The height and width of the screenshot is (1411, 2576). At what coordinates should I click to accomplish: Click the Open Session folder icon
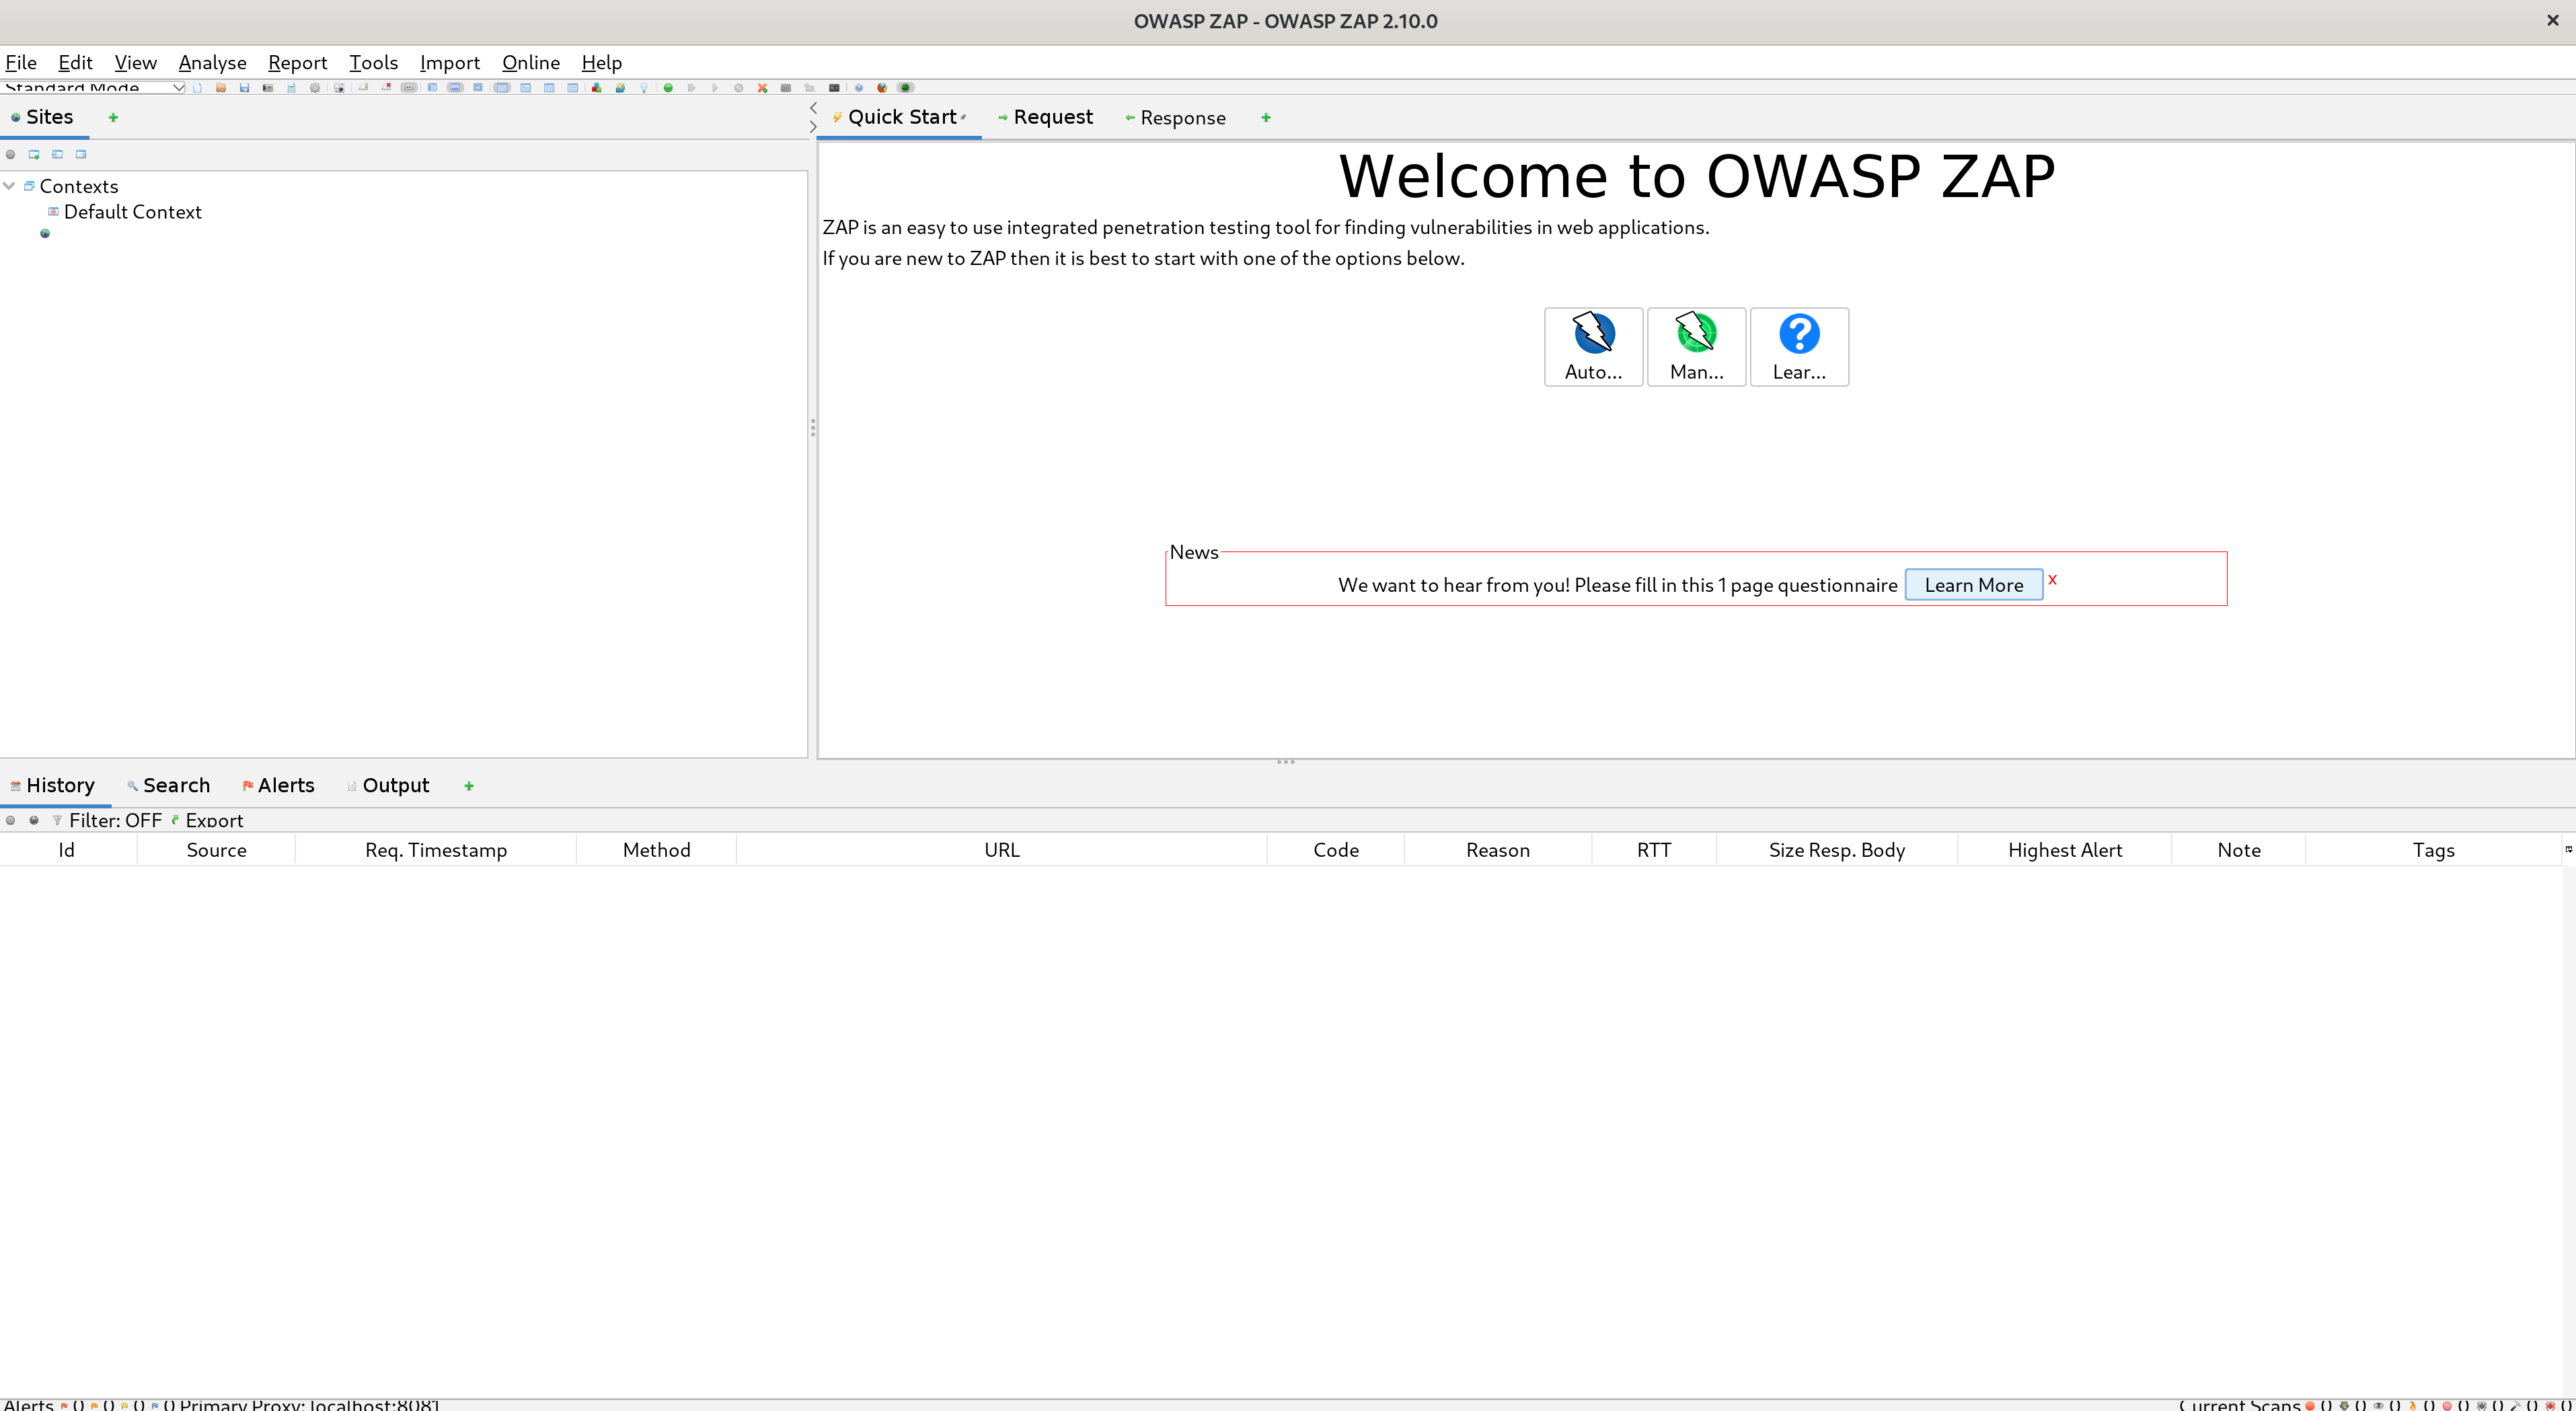point(221,88)
